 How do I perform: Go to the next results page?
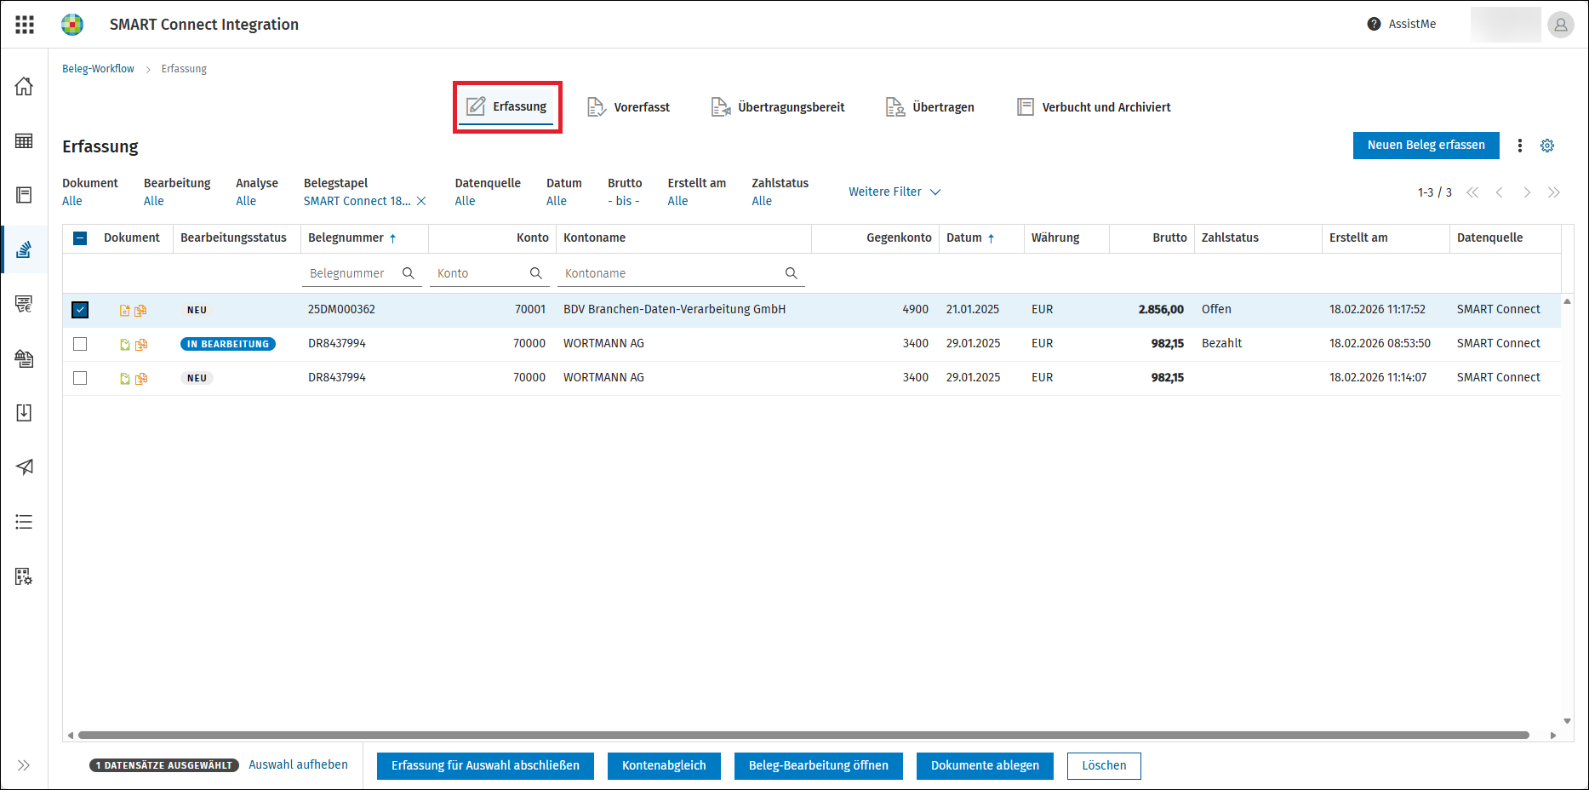pyautogui.click(x=1527, y=192)
